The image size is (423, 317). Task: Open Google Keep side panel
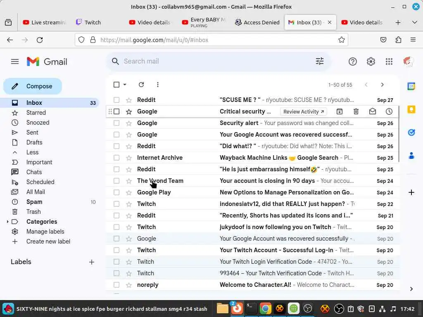(411, 109)
